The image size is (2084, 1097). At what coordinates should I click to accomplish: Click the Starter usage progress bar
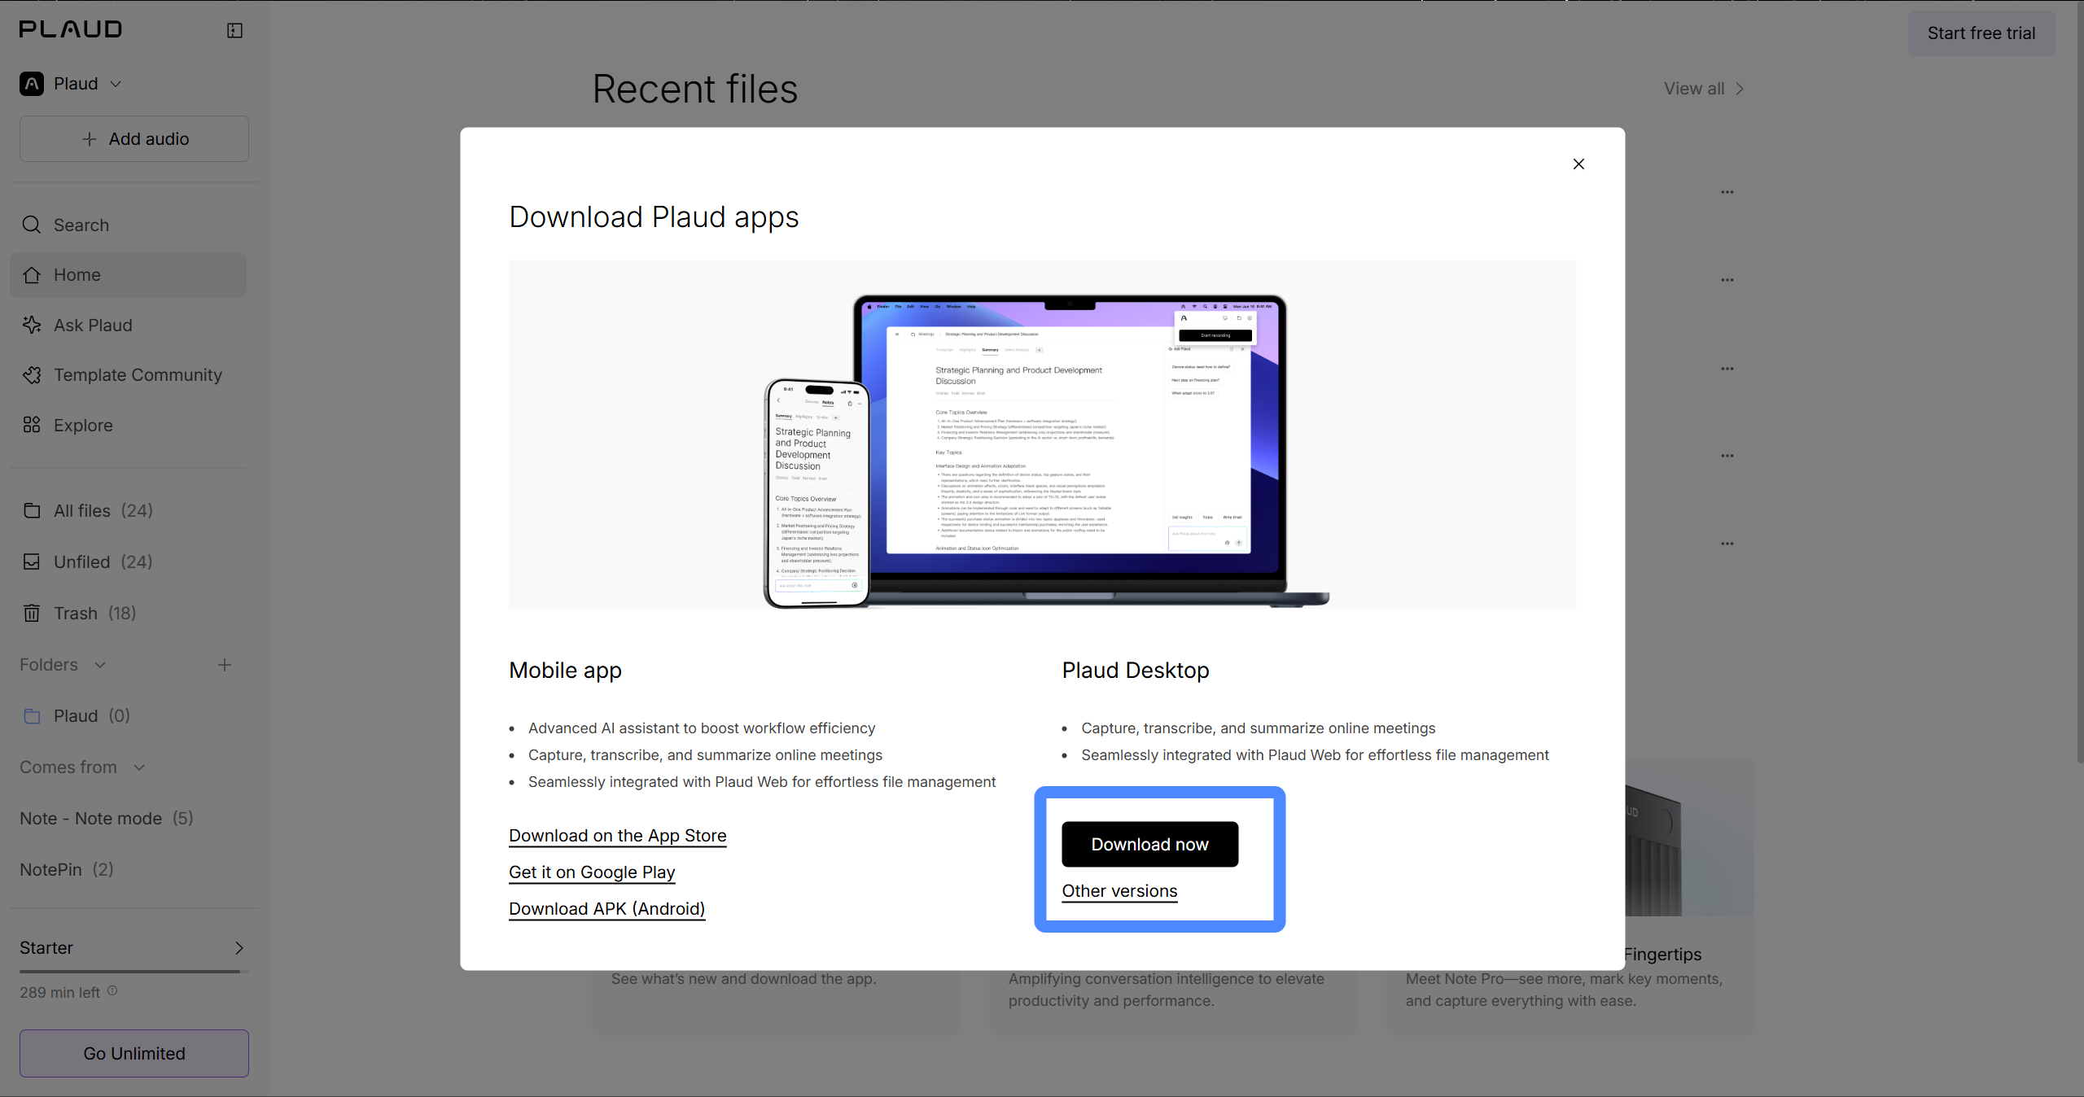coord(134,972)
